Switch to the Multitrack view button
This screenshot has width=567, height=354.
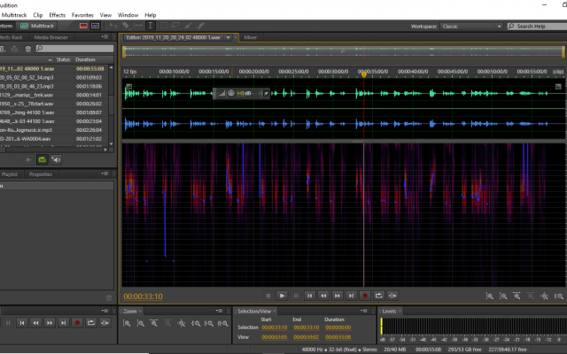coord(37,26)
